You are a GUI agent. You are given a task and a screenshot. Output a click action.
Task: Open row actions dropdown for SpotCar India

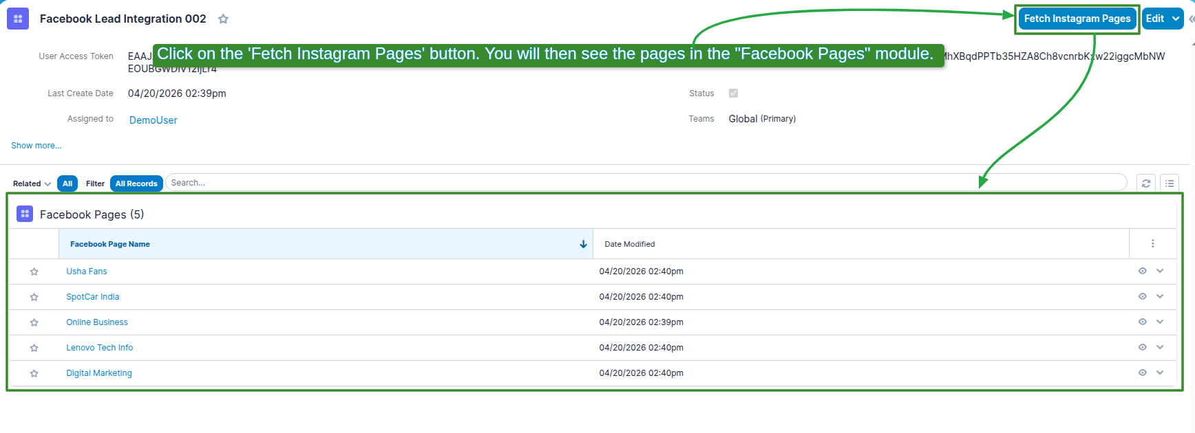point(1160,296)
